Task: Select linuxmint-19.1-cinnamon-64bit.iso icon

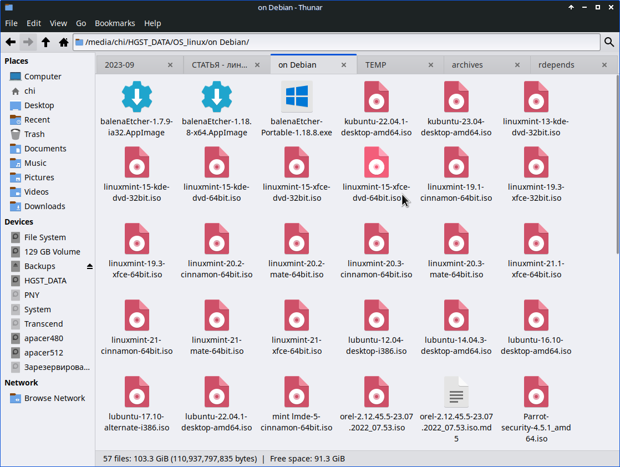Action: (x=456, y=162)
